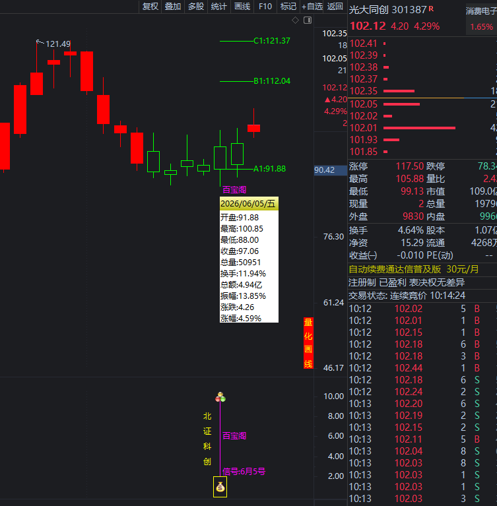497x506 pixels.
Task: Click the latest red candlestick
Action: point(253,128)
